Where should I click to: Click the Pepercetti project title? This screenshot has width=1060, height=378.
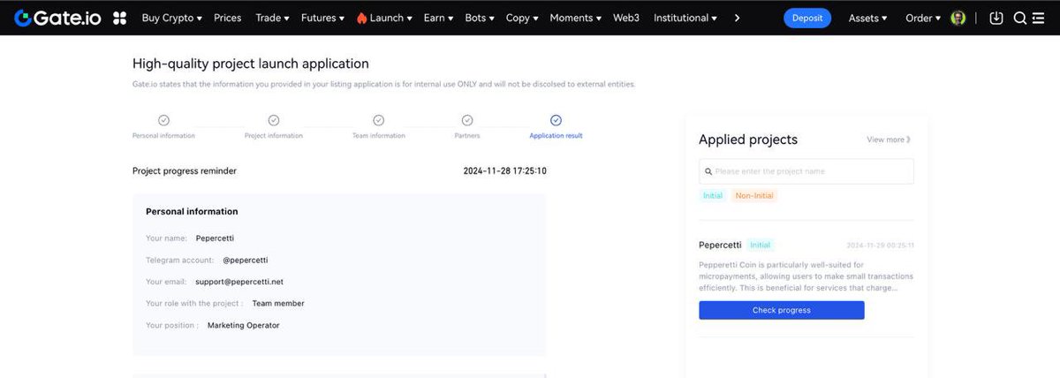(x=720, y=245)
